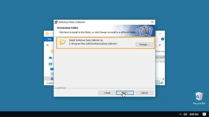
Task: Click the JetAdvice installer title icon
Action: [x=56, y=22]
